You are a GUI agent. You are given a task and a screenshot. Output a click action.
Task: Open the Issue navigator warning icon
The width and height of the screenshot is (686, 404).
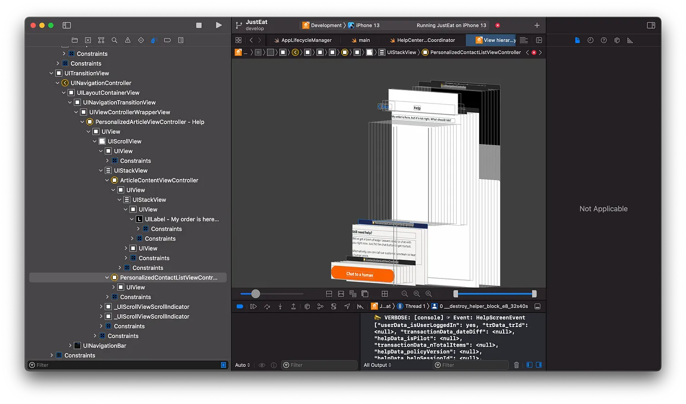[x=127, y=40]
